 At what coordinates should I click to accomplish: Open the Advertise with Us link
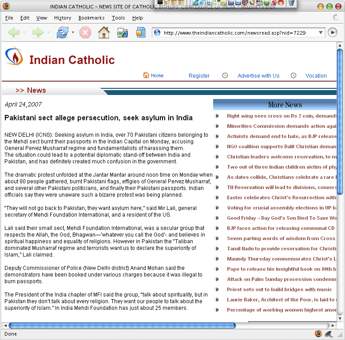pyautogui.click(x=258, y=75)
